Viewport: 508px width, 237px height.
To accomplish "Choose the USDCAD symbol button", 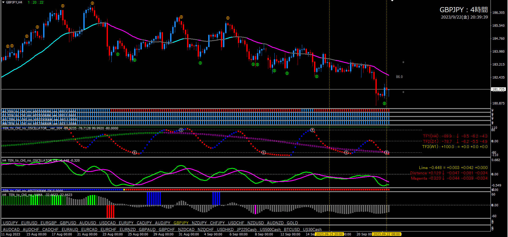I will click(x=107, y=223).
